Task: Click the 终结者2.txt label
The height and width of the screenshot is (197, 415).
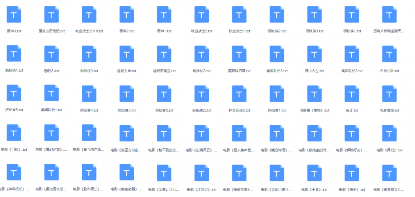Action: pos(164,110)
